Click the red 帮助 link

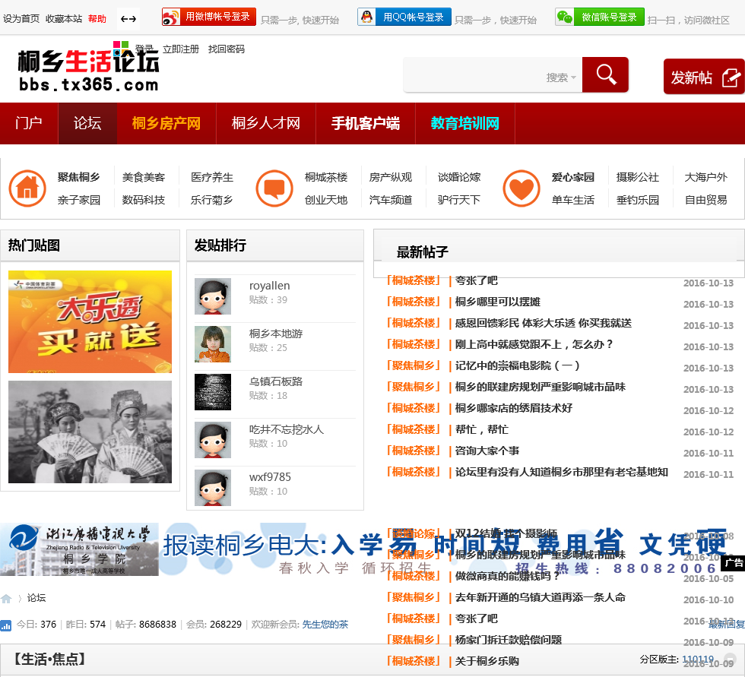pyautogui.click(x=97, y=19)
